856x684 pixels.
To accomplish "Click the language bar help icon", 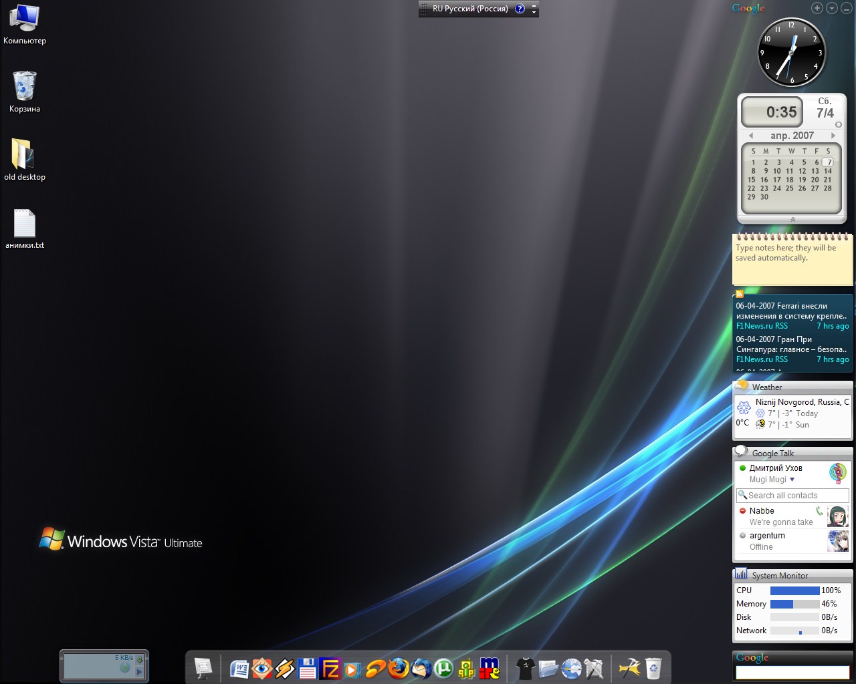I will [520, 9].
